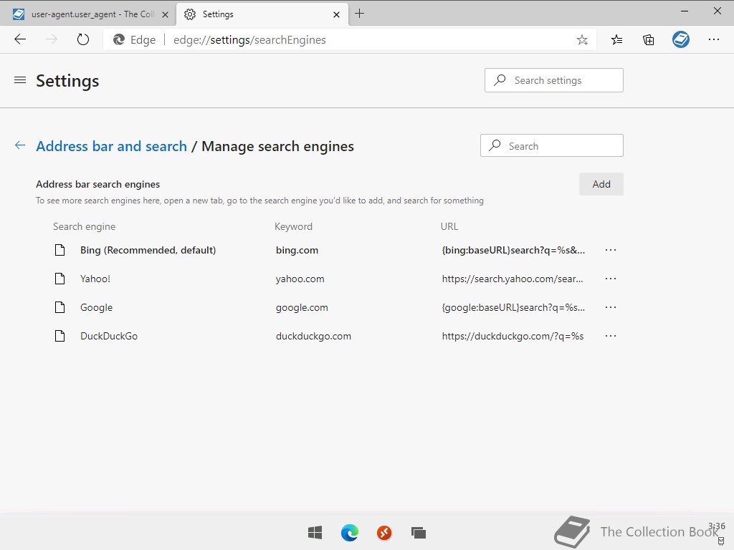Open Microsoft Edge from taskbar

(350, 532)
